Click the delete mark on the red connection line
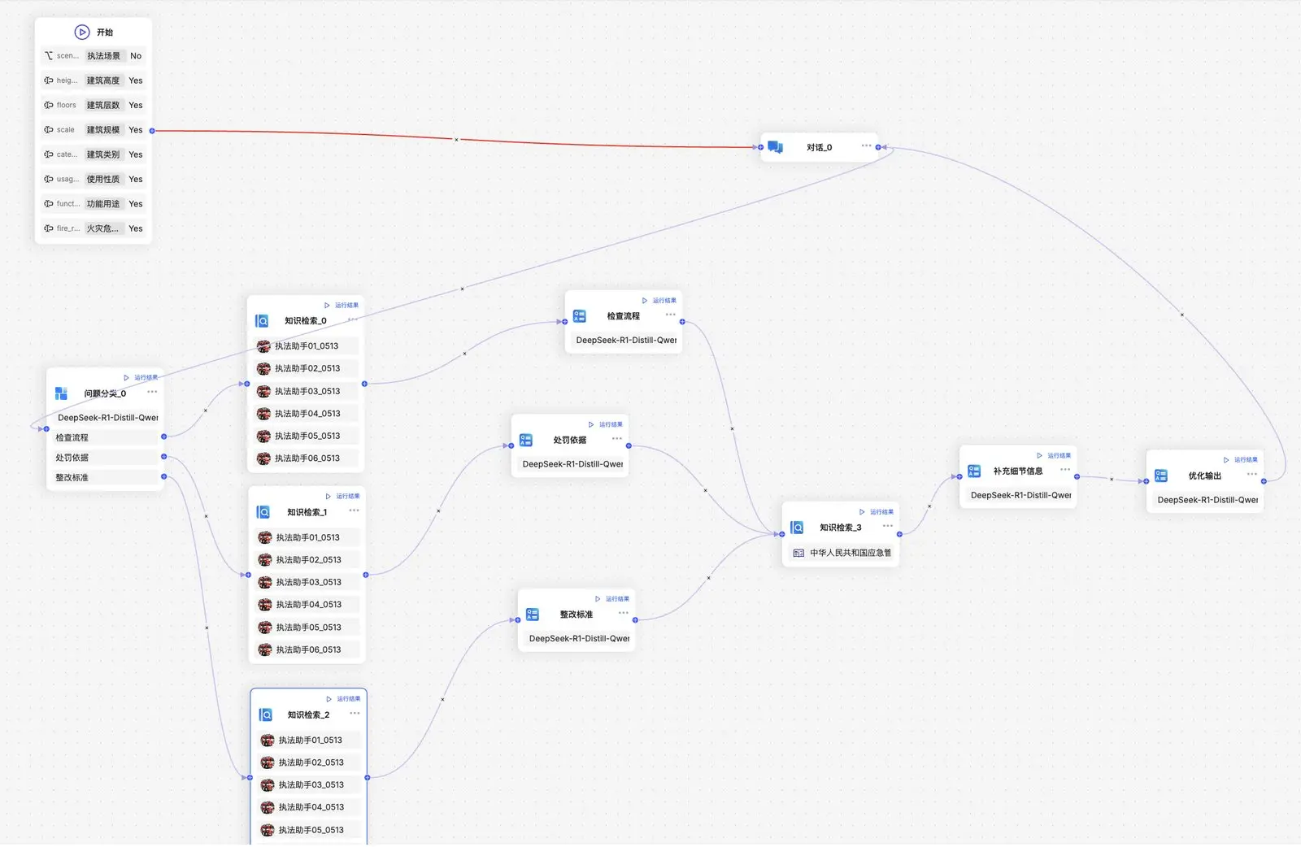This screenshot has width=1301, height=847. [x=456, y=140]
